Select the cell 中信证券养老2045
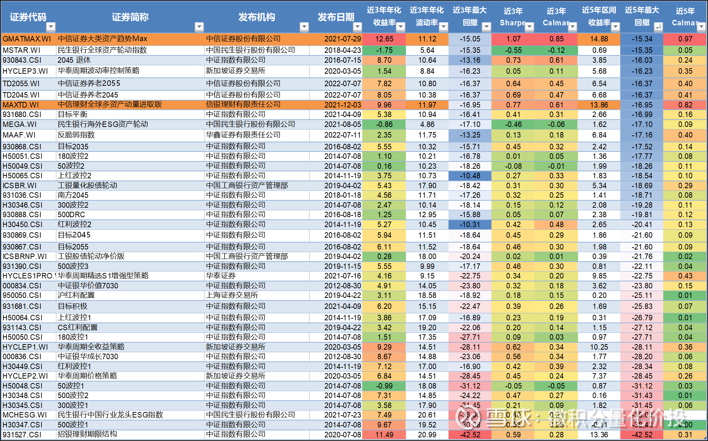The width and height of the screenshot is (708, 441). coord(130,95)
